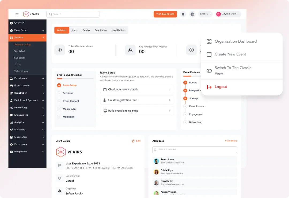
Task: Click the Search Attendee input field
Action: click(195, 150)
